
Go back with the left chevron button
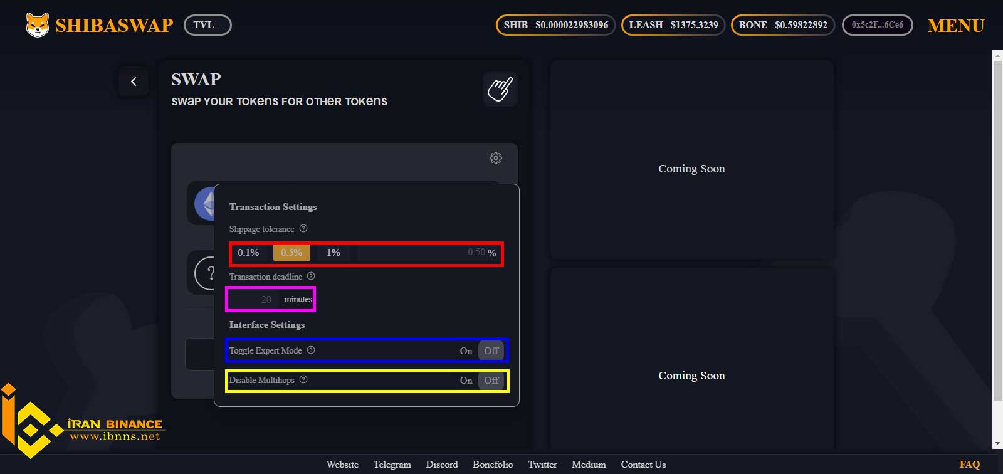[134, 82]
